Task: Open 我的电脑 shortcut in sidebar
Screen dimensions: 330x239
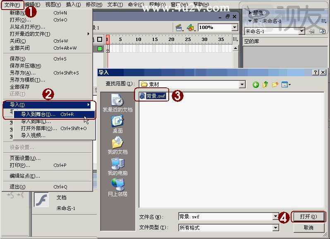Action: [117, 167]
